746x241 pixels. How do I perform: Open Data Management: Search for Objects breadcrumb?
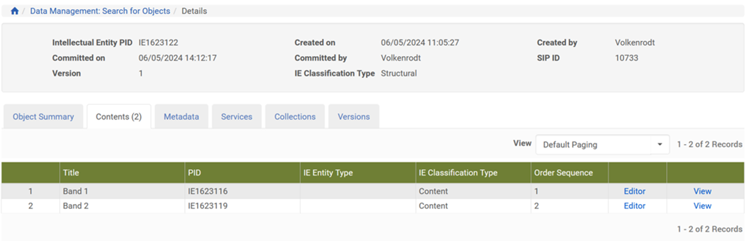(x=100, y=11)
